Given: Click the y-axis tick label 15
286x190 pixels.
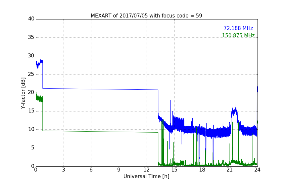Looking at the screenshot, I should (x=31, y=111).
